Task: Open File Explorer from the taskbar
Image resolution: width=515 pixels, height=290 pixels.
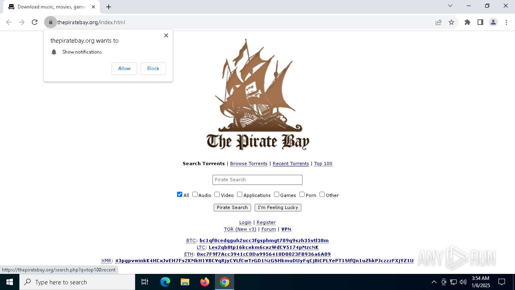Action: pos(185,282)
